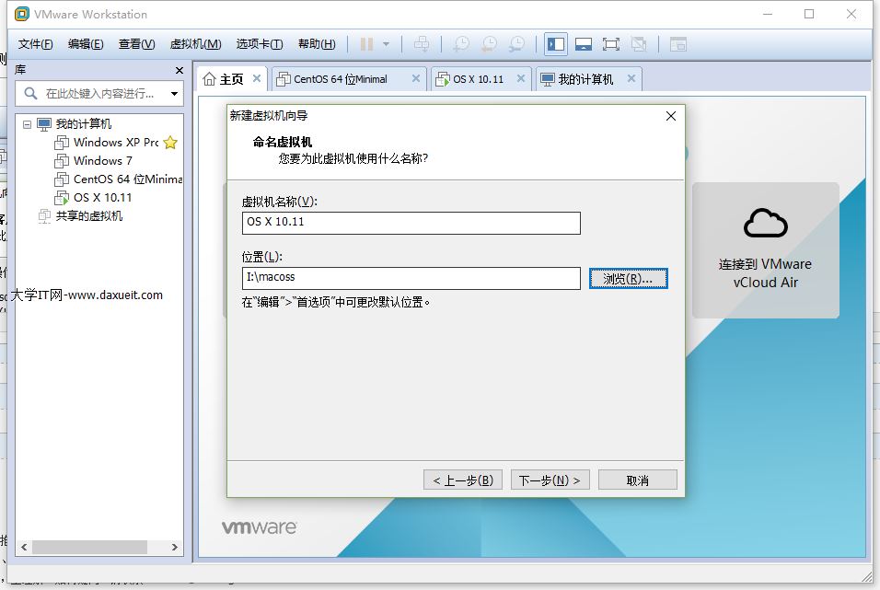Open the 编辑(E) menu
This screenshot has width=880, height=590.
click(86, 44)
